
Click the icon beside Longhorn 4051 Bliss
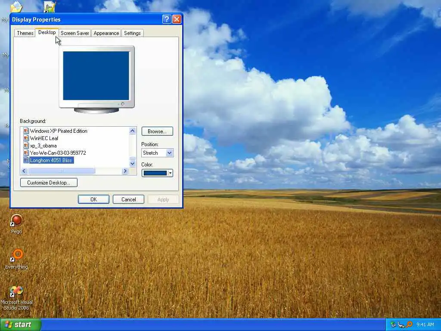(26, 160)
